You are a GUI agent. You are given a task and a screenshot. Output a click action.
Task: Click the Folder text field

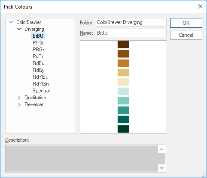tap(131, 22)
